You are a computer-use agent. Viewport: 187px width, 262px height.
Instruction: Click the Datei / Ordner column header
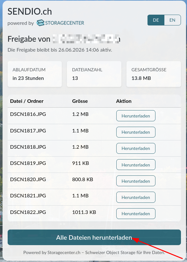[27, 101]
